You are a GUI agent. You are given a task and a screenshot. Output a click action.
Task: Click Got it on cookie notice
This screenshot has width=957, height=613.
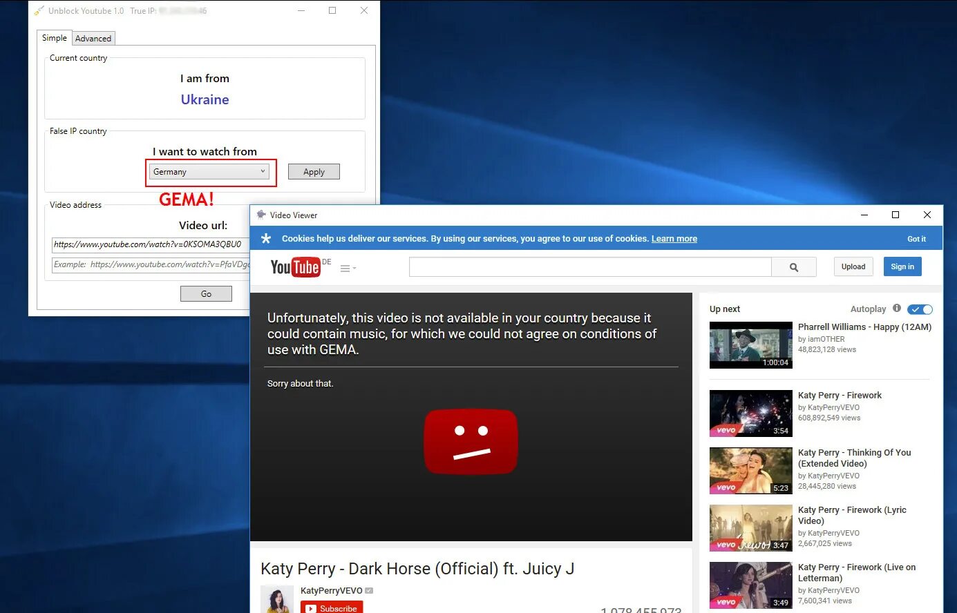point(916,239)
